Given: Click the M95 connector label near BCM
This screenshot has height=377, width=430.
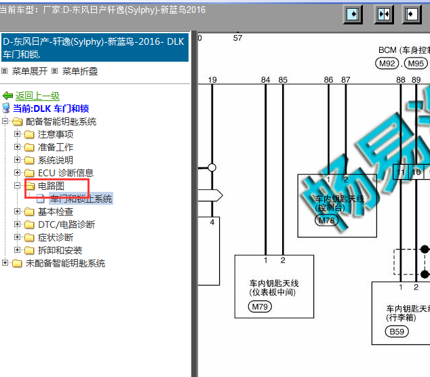Looking at the screenshot, I should click(416, 64).
